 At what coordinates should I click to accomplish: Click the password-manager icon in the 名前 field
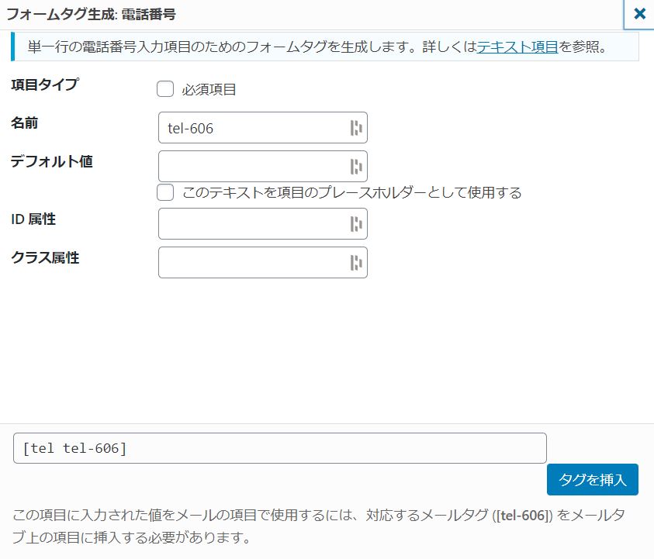tap(356, 128)
